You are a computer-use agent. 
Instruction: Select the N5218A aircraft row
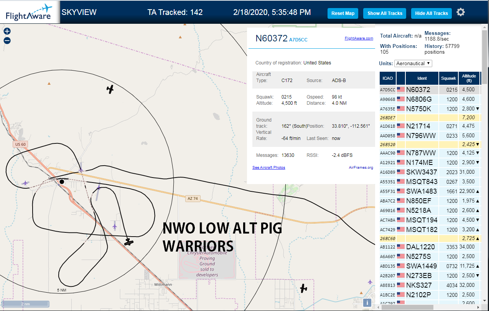point(430,210)
